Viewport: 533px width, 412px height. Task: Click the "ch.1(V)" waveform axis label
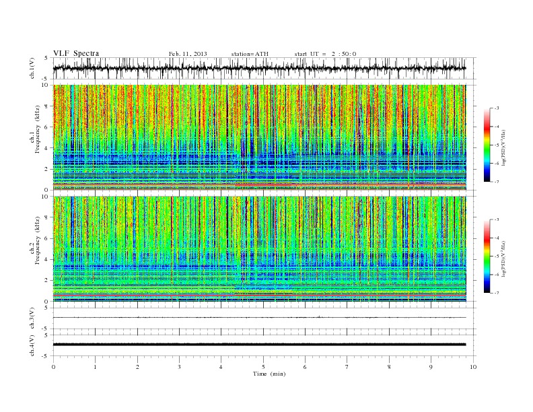[32, 68]
